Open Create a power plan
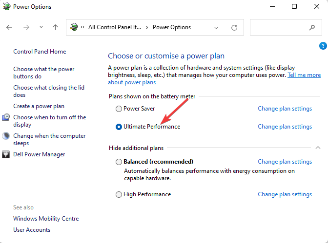 click(39, 106)
